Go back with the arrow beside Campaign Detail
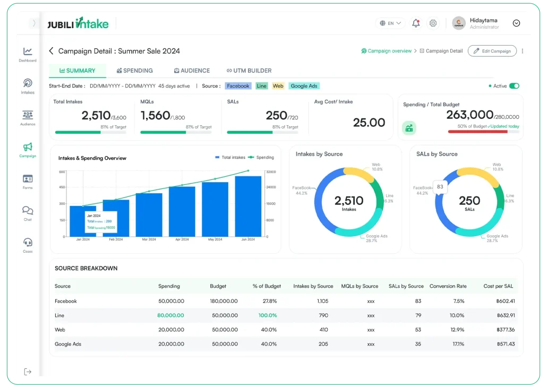 (x=52, y=51)
